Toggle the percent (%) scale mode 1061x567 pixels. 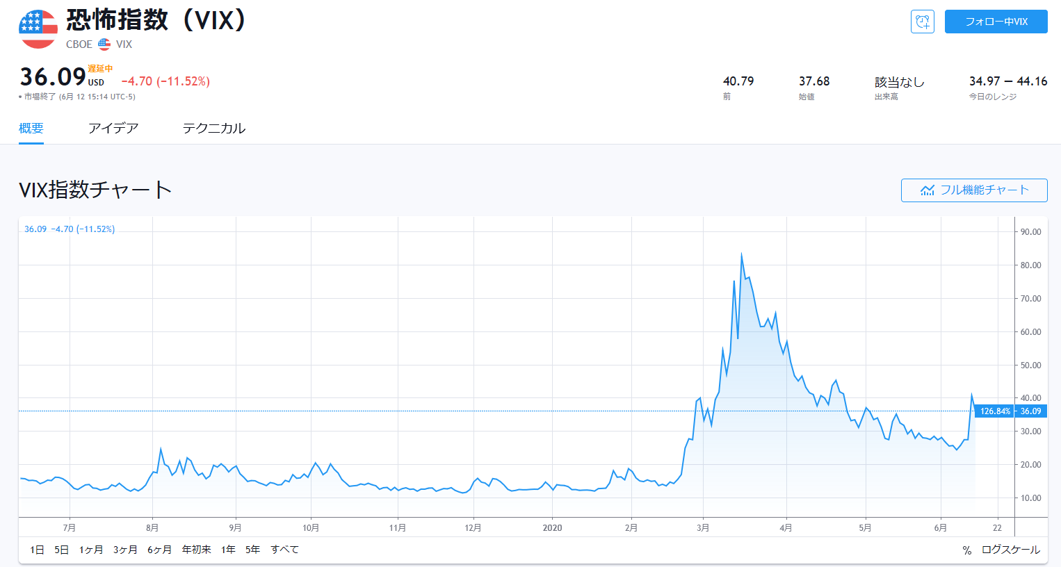pos(966,550)
